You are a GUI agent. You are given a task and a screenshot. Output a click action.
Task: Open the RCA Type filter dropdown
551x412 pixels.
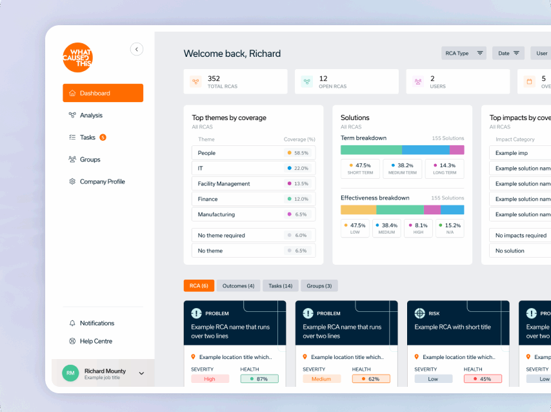tap(464, 54)
